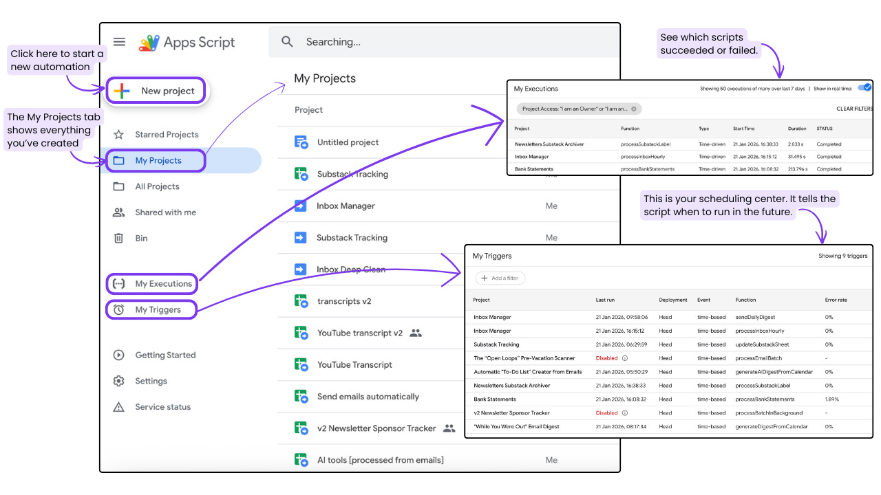The height and width of the screenshot is (495, 881).
Task: Click Bank Statements row in My Executions
Action: (690, 168)
